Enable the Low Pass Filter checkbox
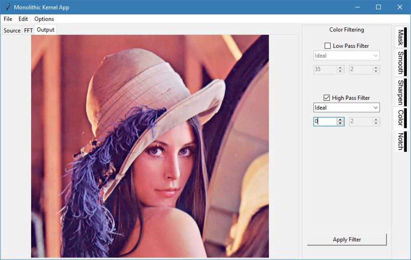The image size is (411, 260). point(328,46)
